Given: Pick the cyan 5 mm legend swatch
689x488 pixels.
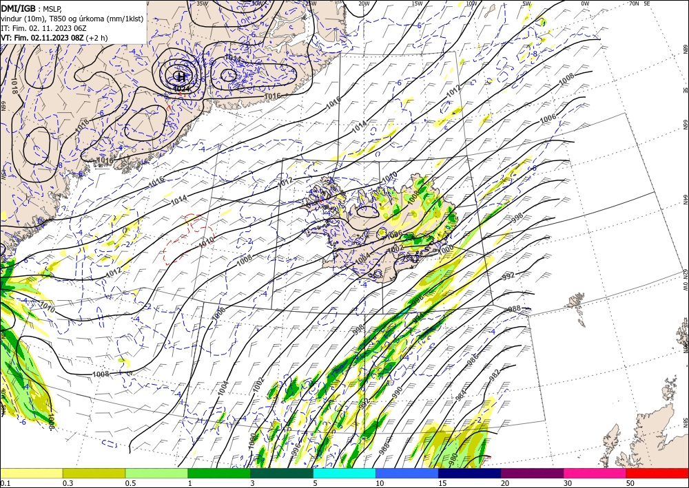Looking at the screenshot, I should pos(344,473).
